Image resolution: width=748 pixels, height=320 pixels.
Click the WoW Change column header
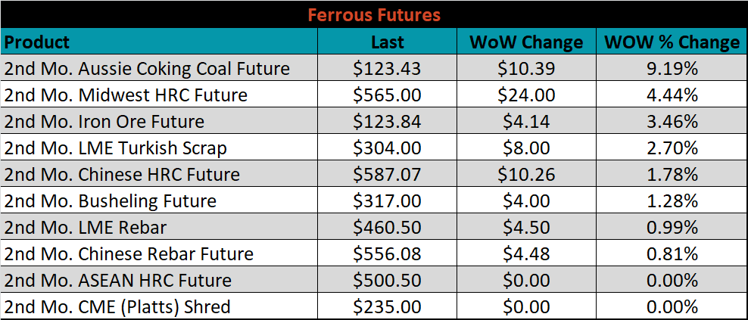click(x=526, y=42)
